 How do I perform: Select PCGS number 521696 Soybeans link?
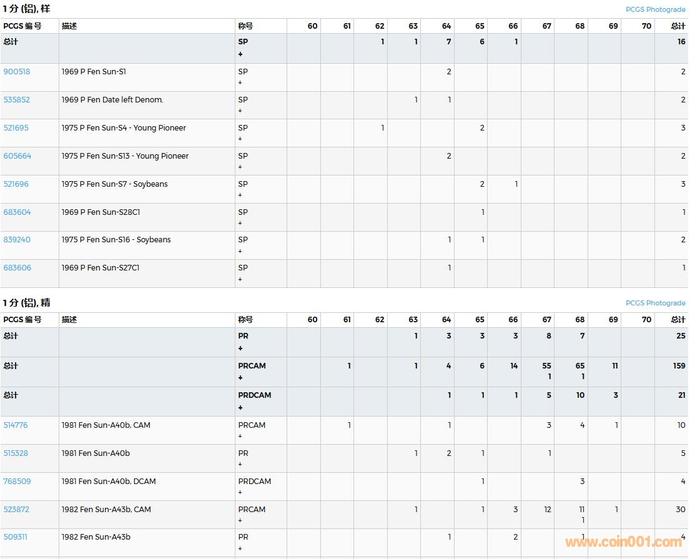click(x=16, y=184)
